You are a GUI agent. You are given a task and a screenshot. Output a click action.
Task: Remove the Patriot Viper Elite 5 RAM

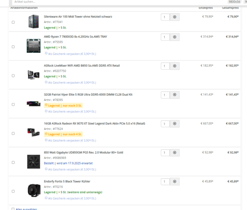174,95
